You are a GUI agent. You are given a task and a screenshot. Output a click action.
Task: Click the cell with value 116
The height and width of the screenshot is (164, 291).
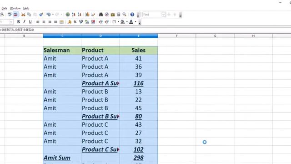139,83
